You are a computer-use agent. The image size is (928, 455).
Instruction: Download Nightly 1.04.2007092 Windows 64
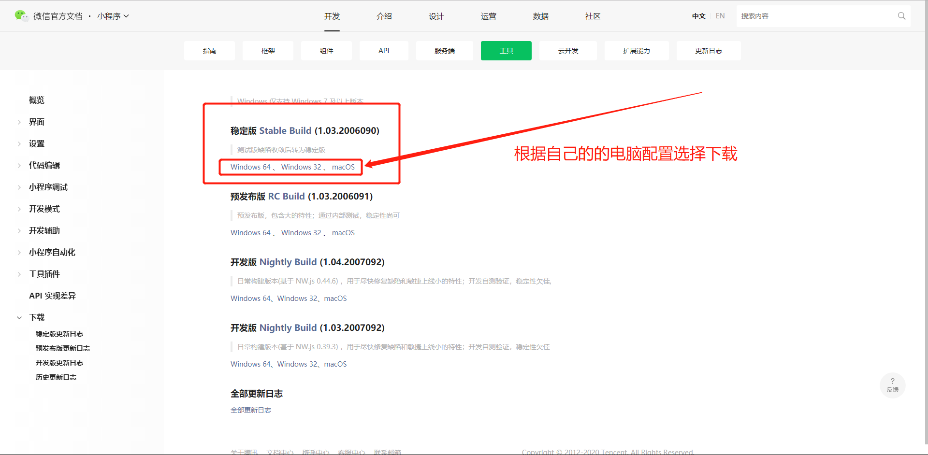pyautogui.click(x=250, y=299)
